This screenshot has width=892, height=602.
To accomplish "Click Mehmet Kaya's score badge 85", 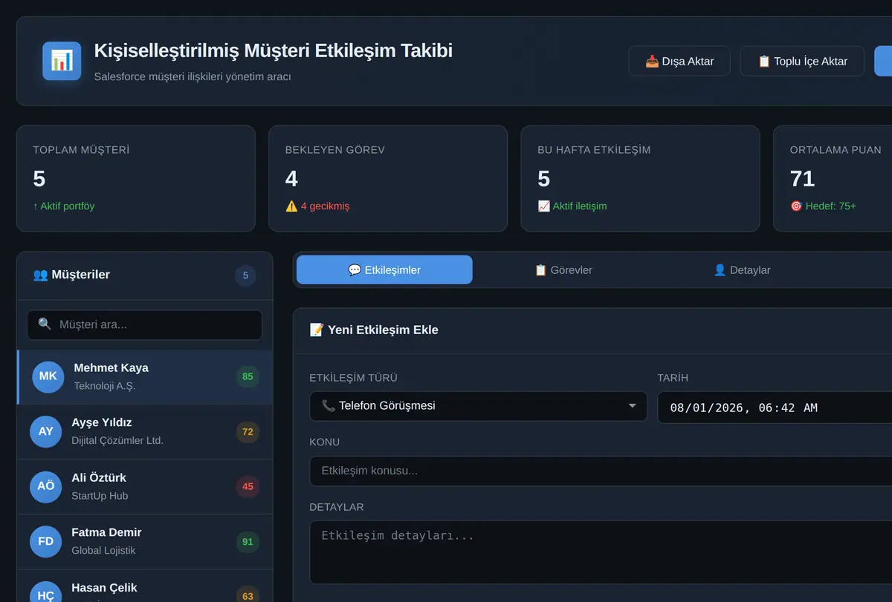I will [248, 376].
